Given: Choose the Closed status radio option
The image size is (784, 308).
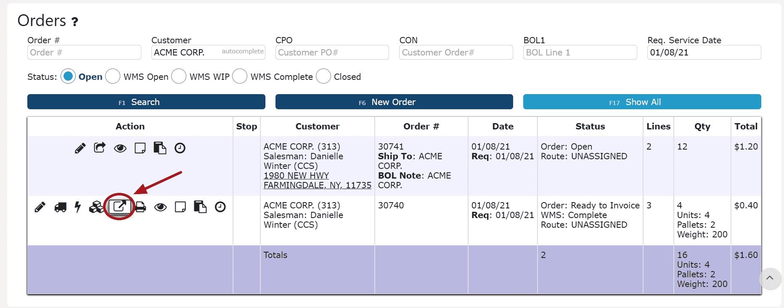Looking at the screenshot, I should point(323,76).
